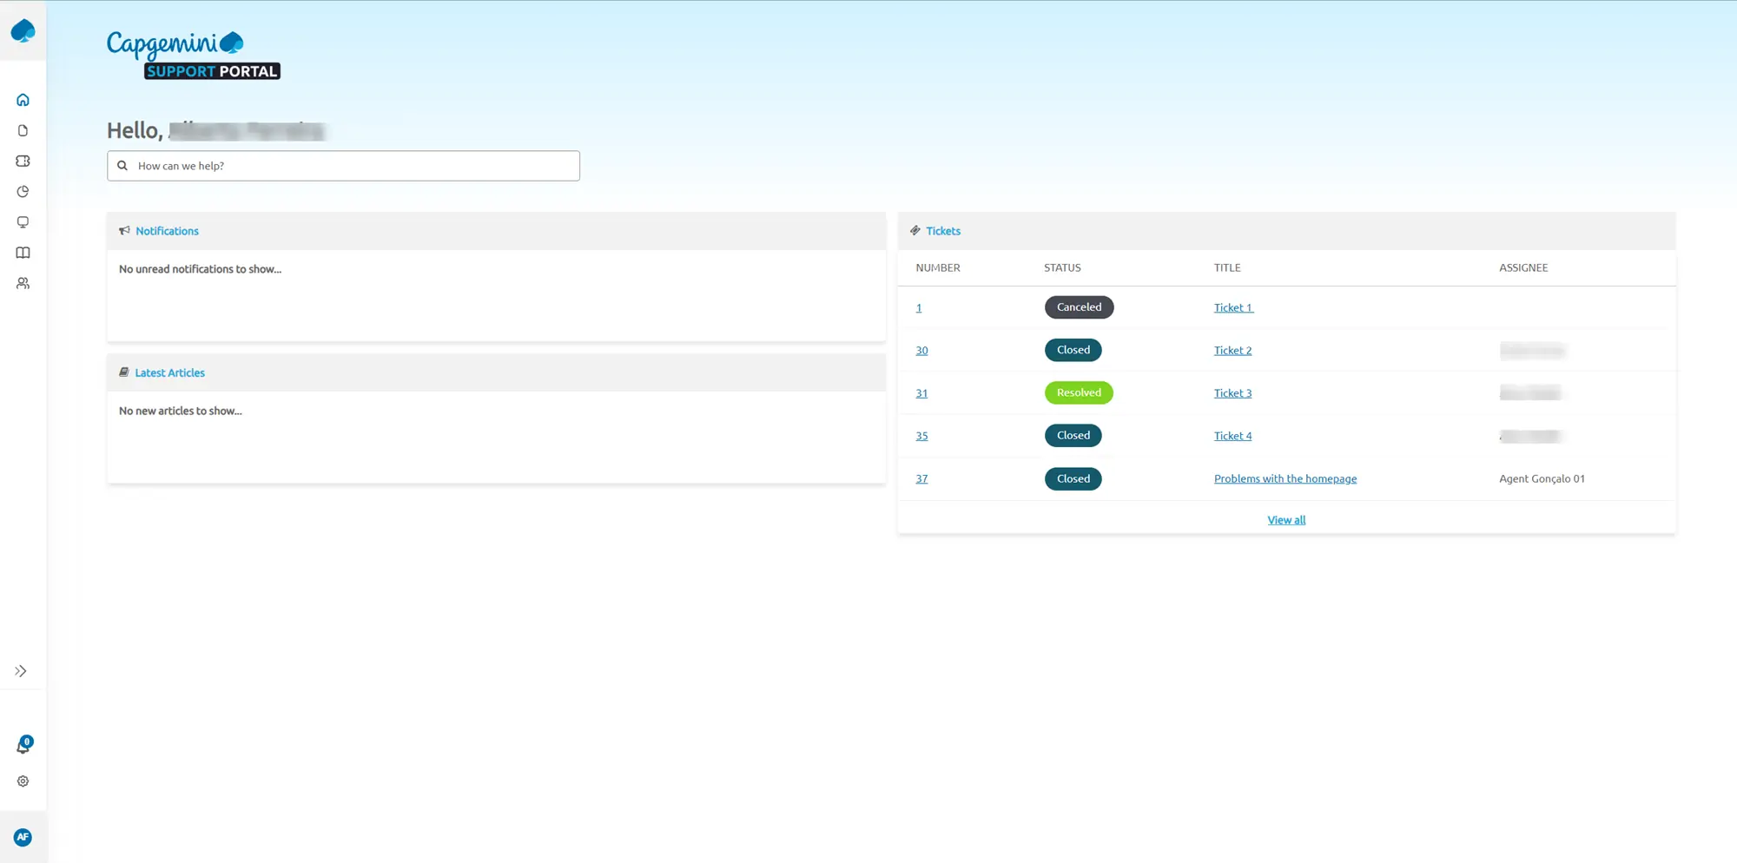The image size is (1737, 863).
Task: View reports via the pie chart icon
Action: (23, 191)
